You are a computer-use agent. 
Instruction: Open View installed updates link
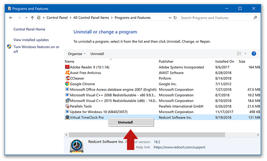point(31,40)
